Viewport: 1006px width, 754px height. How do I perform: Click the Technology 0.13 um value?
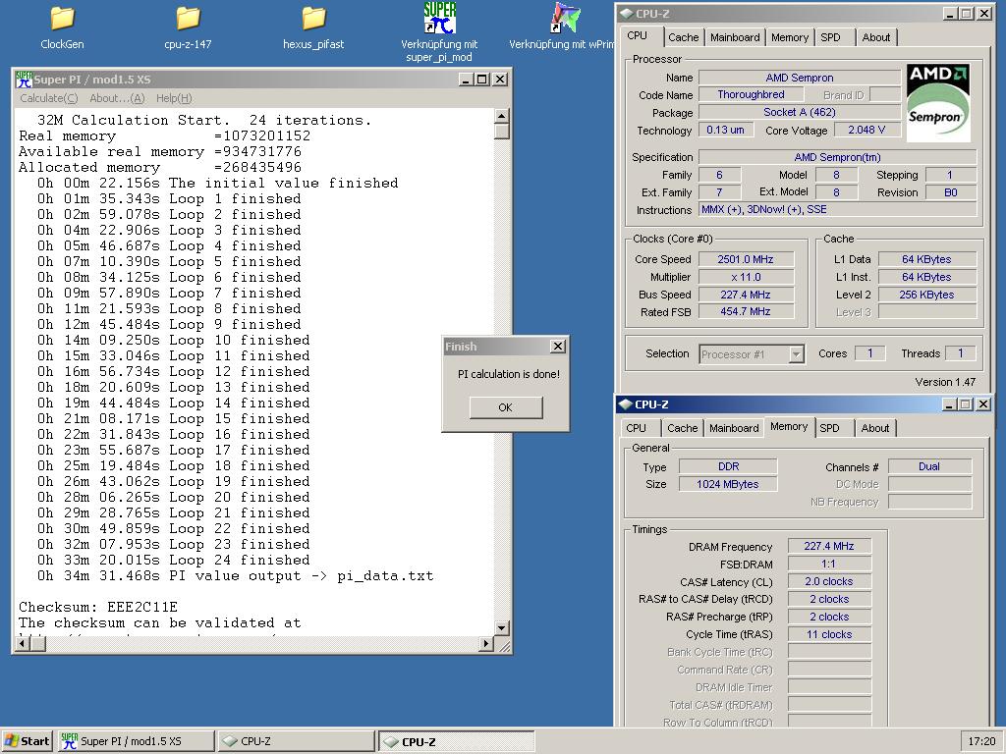726,131
